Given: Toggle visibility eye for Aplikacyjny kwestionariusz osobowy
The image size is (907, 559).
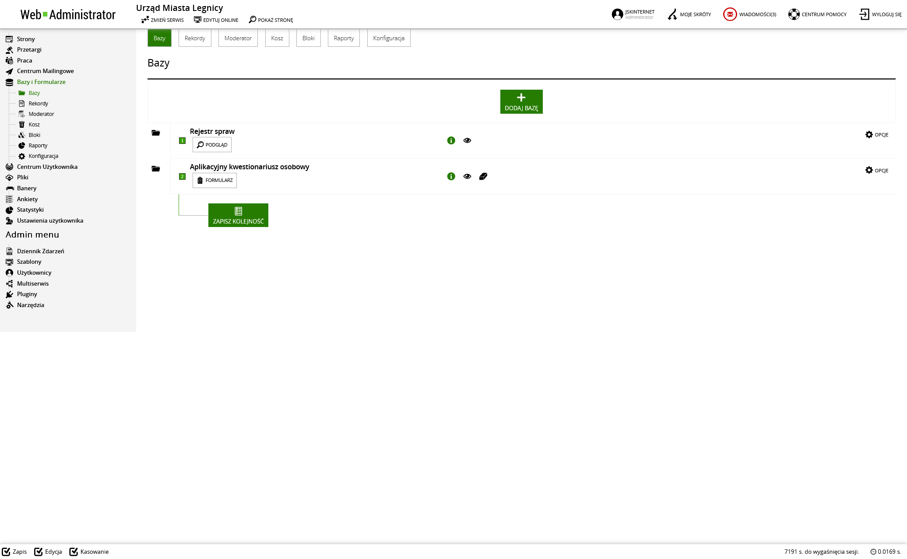Looking at the screenshot, I should pos(467,176).
